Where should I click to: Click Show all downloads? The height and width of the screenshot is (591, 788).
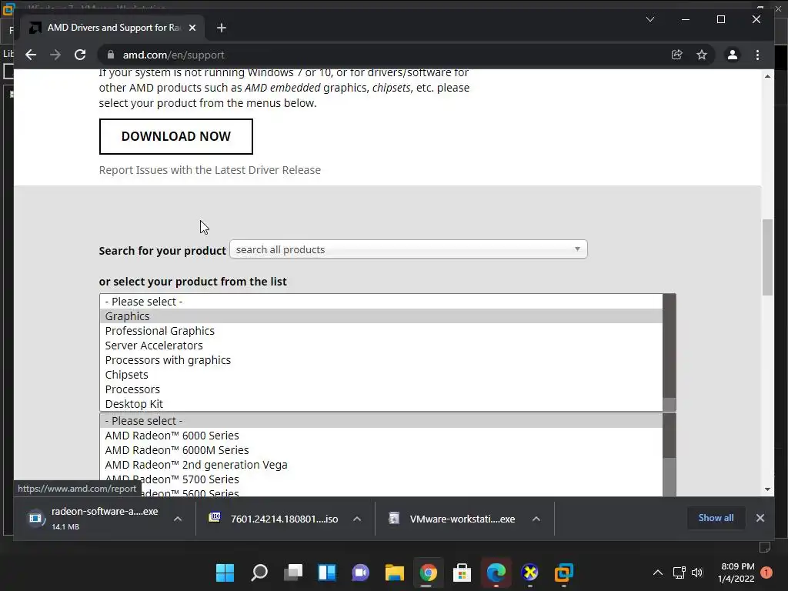tap(716, 518)
